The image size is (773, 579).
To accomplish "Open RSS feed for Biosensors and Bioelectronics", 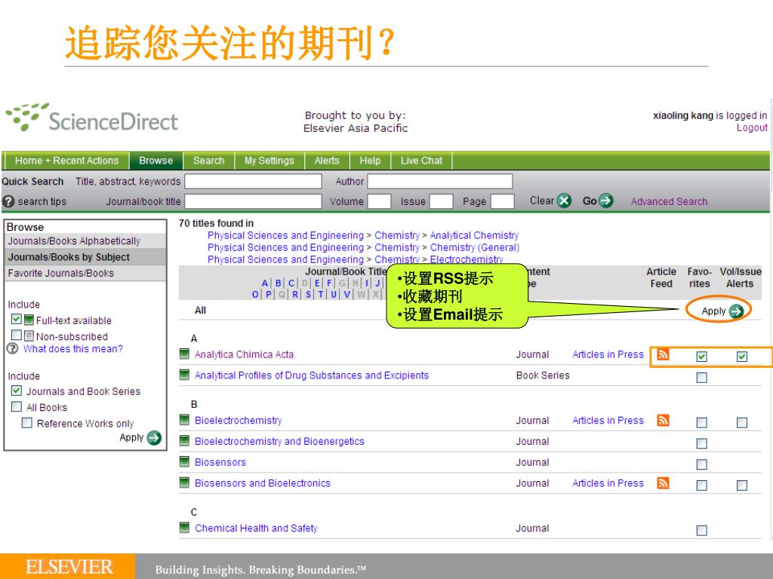I will point(663,483).
